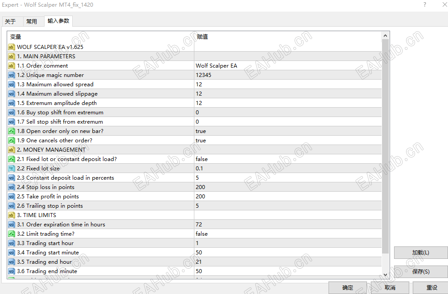Click the value 0 of Buy stop shift
This screenshot has width=448, height=294.
[x=197, y=113]
